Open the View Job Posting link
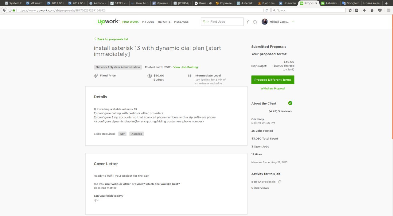 click(x=186, y=67)
